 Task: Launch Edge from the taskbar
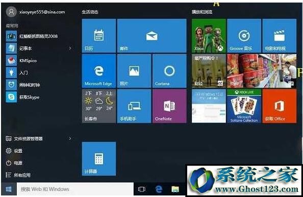coord(159,189)
